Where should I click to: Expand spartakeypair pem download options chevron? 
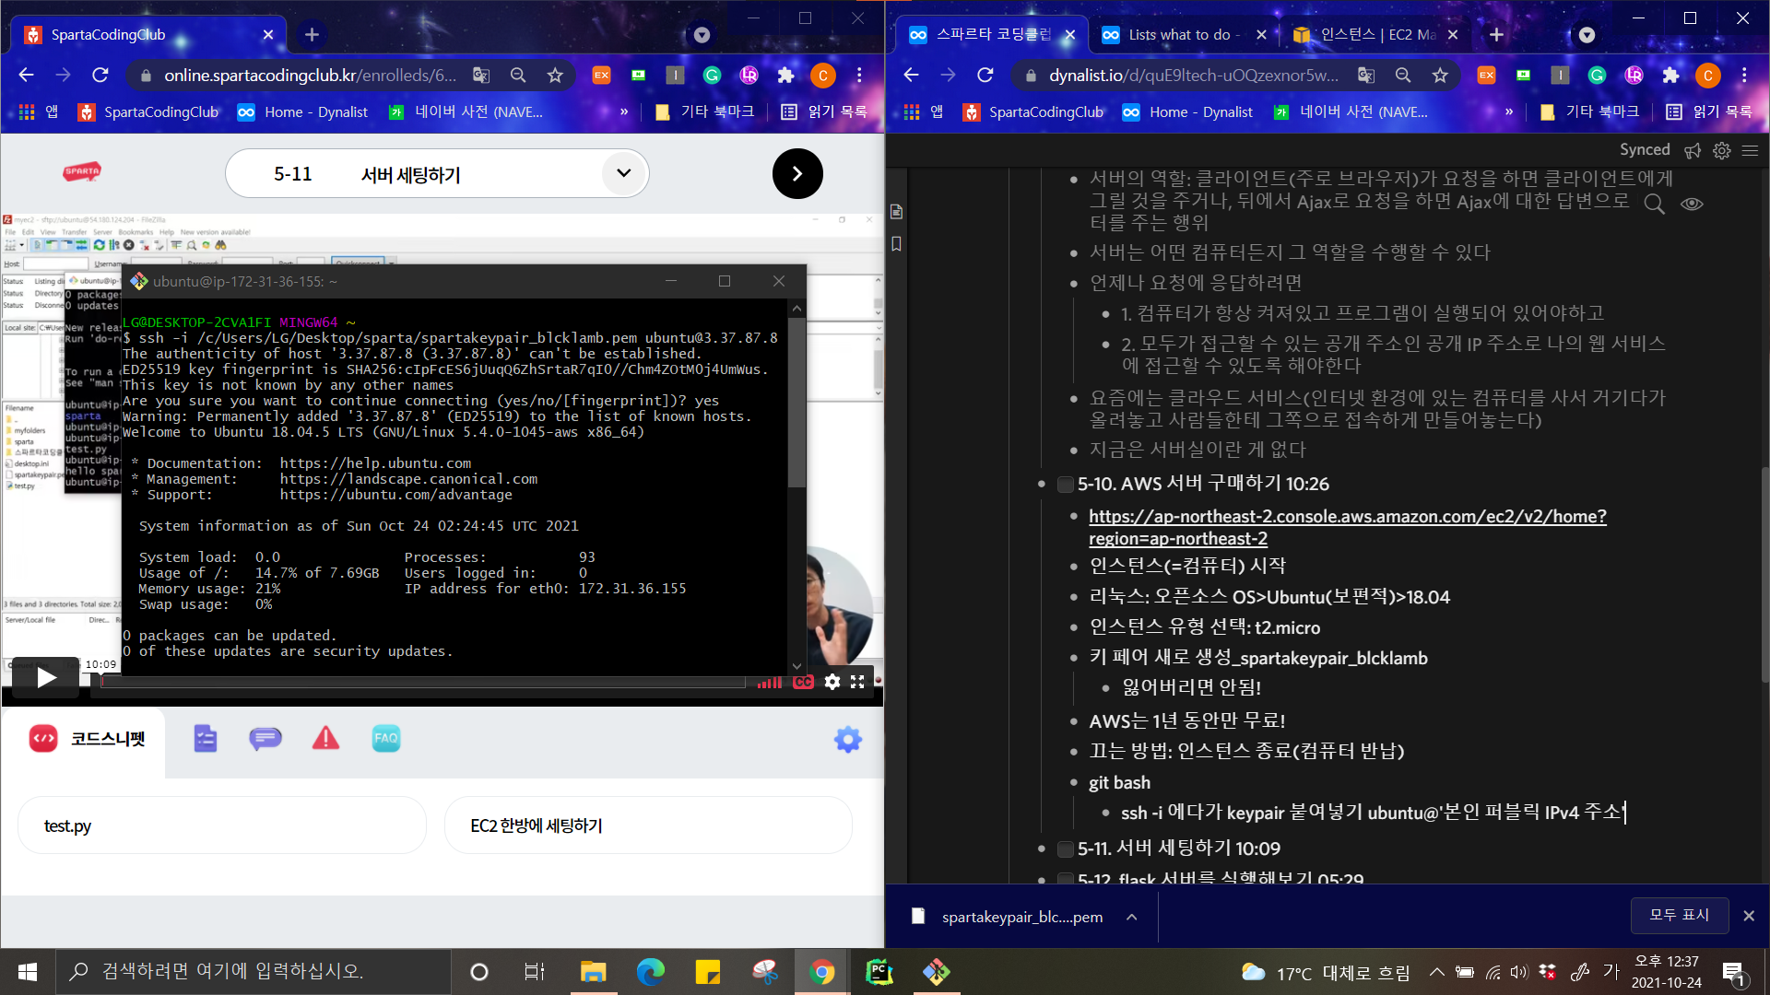[x=1131, y=917]
